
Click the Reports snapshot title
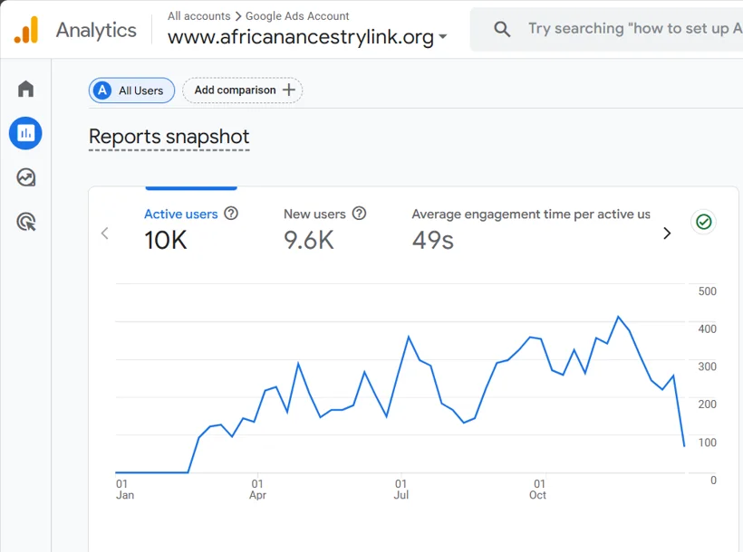click(169, 137)
